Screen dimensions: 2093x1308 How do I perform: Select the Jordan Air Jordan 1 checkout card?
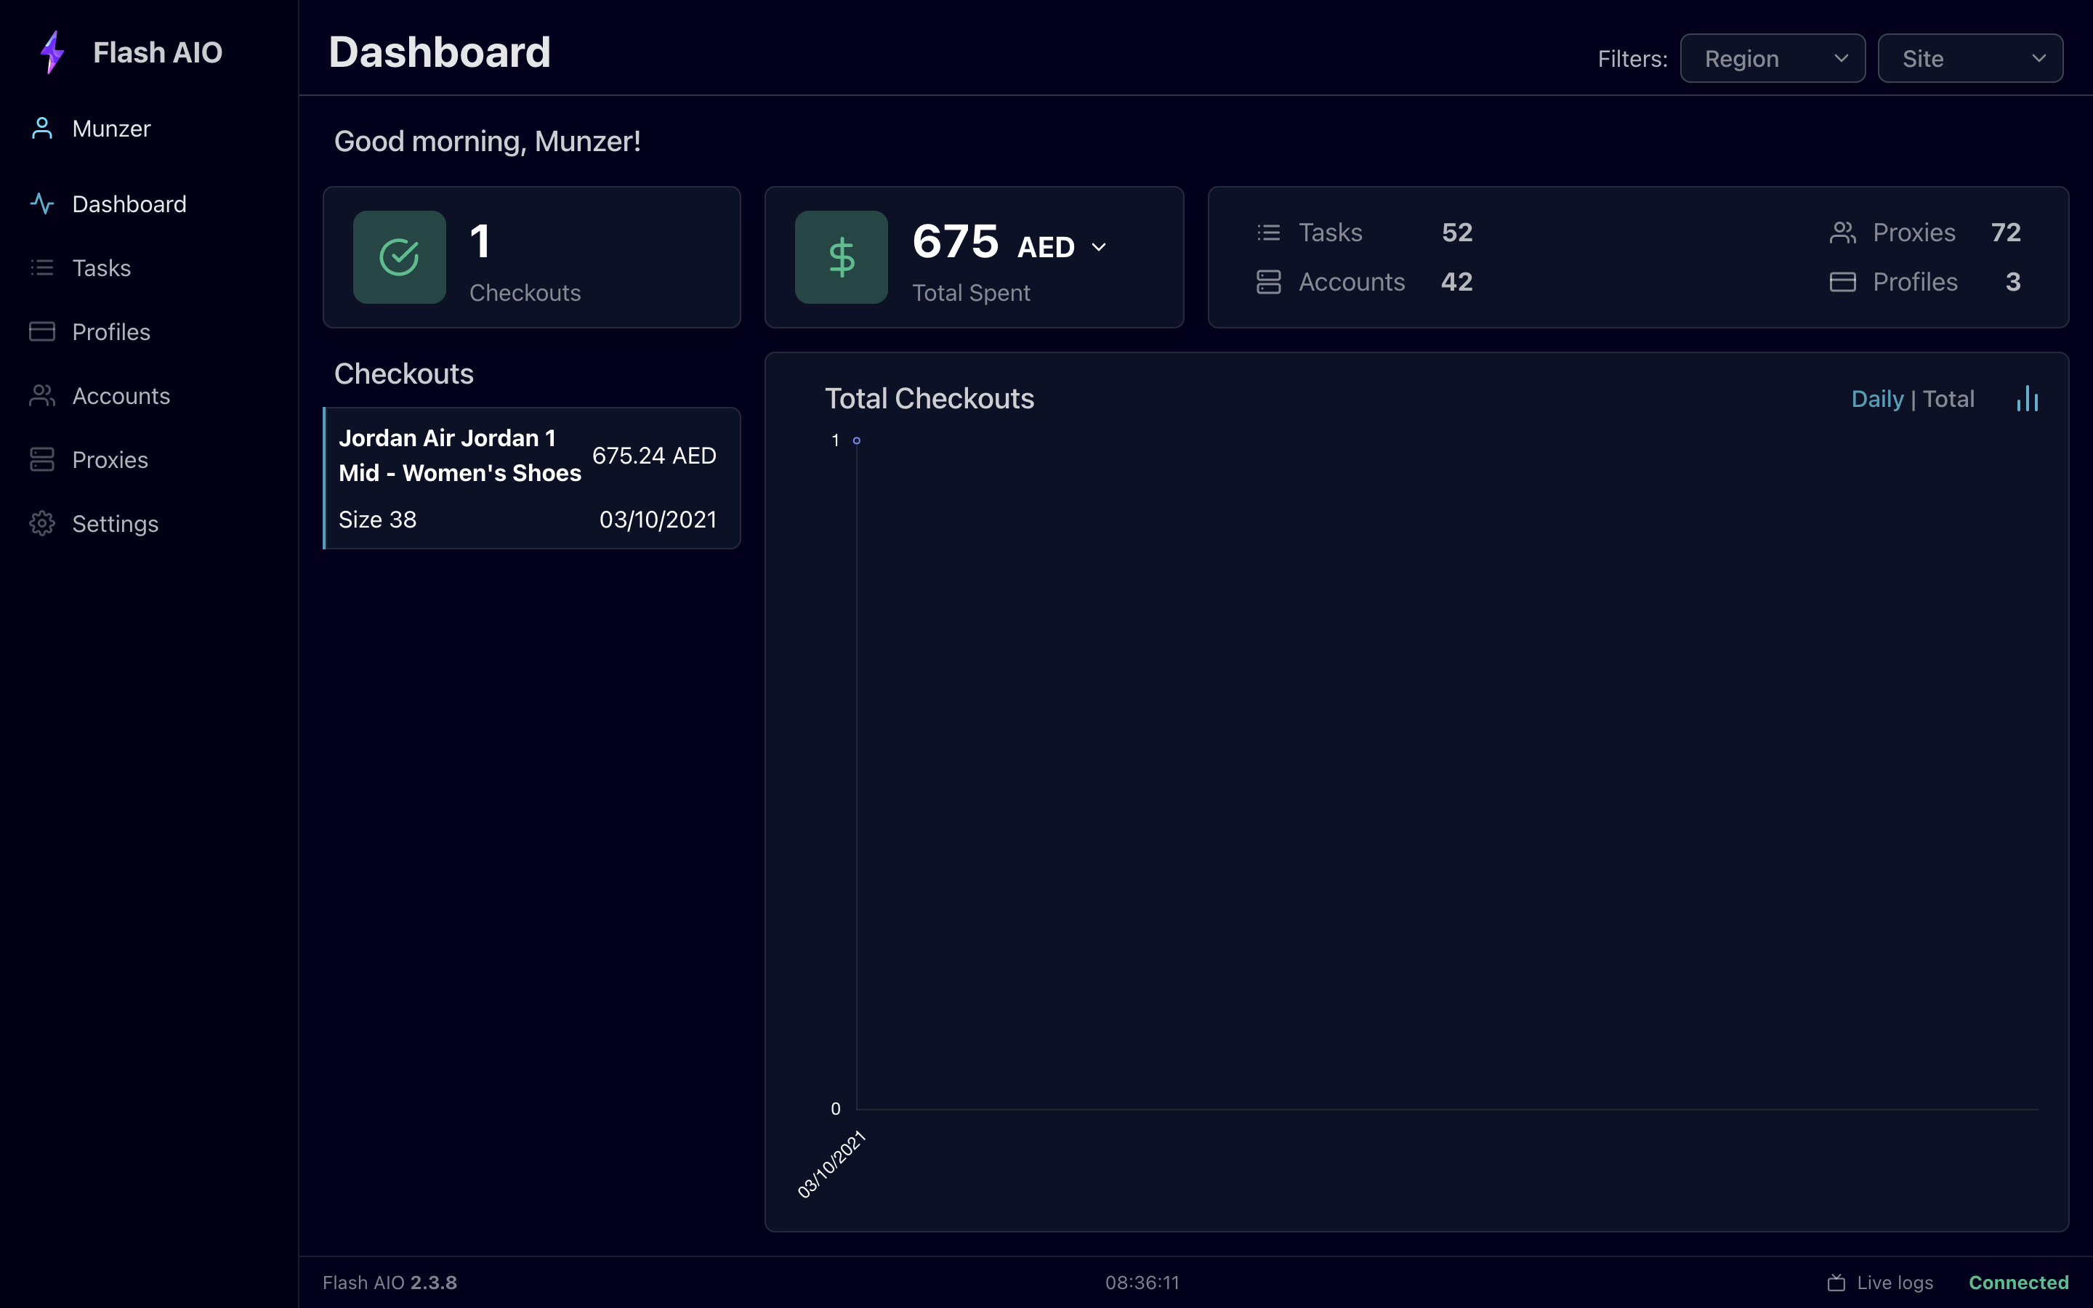532,477
